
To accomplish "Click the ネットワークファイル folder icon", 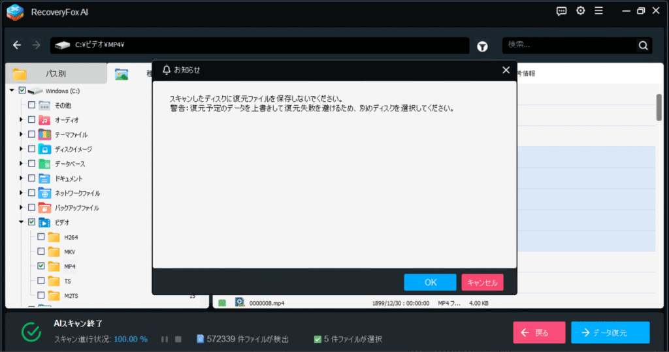I will click(x=44, y=193).
